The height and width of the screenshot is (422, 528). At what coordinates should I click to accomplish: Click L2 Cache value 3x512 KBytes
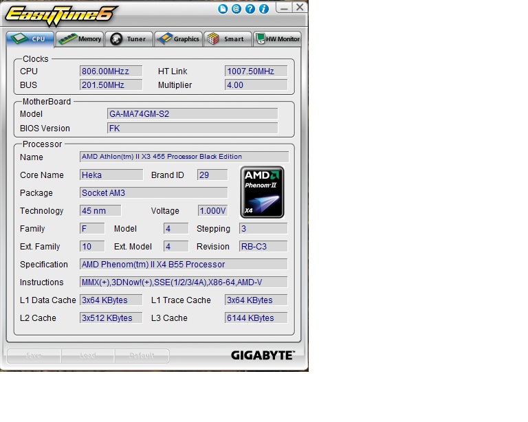pyautogui.click(x=111, y=318)
